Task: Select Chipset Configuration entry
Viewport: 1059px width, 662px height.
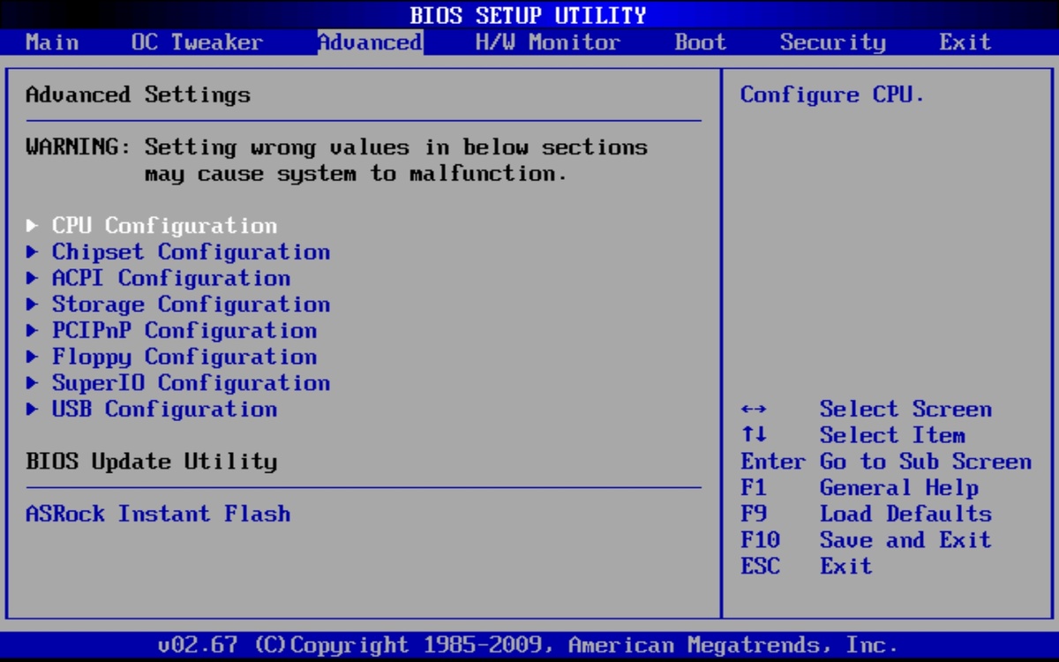Action: 191,252
